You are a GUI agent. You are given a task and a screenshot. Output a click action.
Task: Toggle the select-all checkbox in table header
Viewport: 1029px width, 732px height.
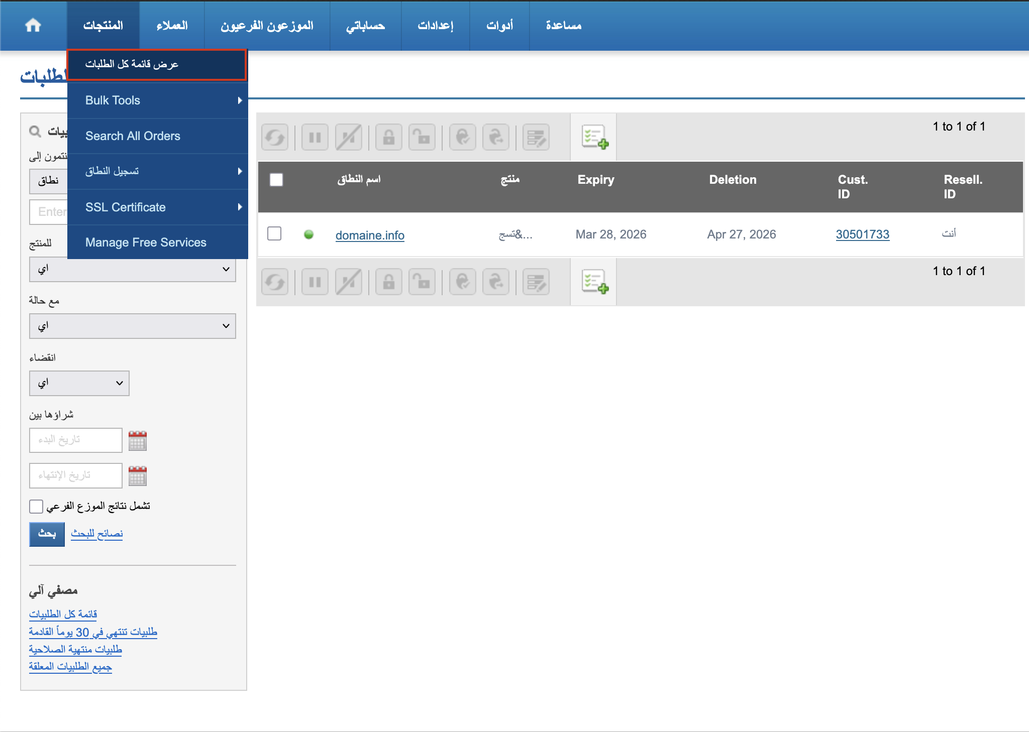(276, 180)
